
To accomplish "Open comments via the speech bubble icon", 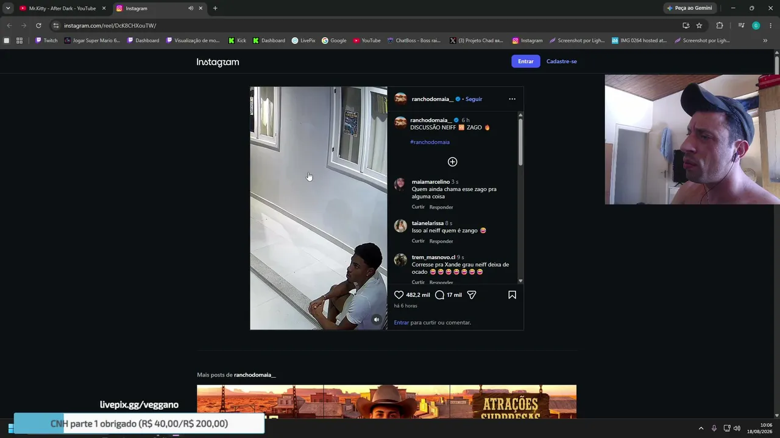I will (x=439, y=295).
